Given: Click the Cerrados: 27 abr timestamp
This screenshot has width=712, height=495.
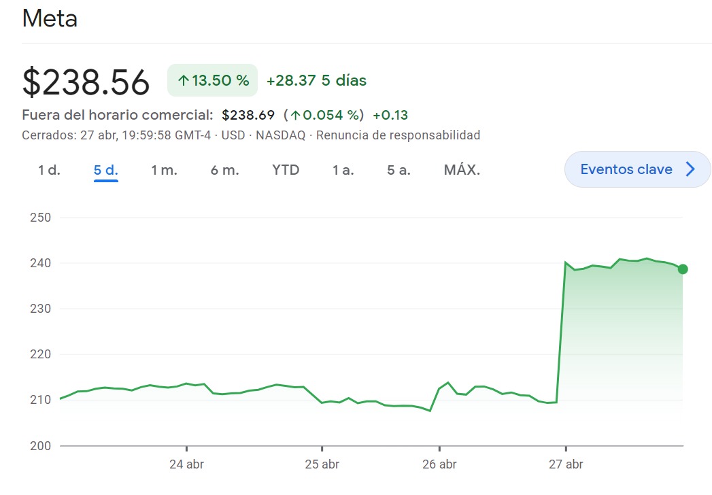Looking at the screenshot, I should (116, 135).
